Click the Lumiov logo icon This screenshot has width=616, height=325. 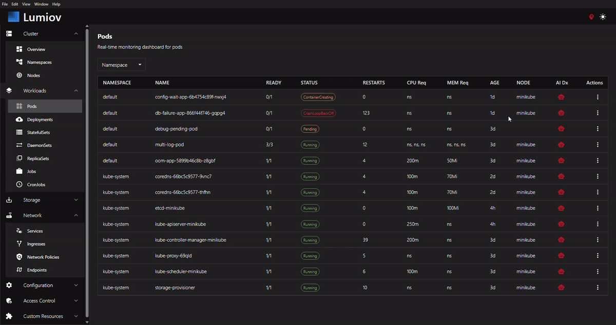pos(13,17)
